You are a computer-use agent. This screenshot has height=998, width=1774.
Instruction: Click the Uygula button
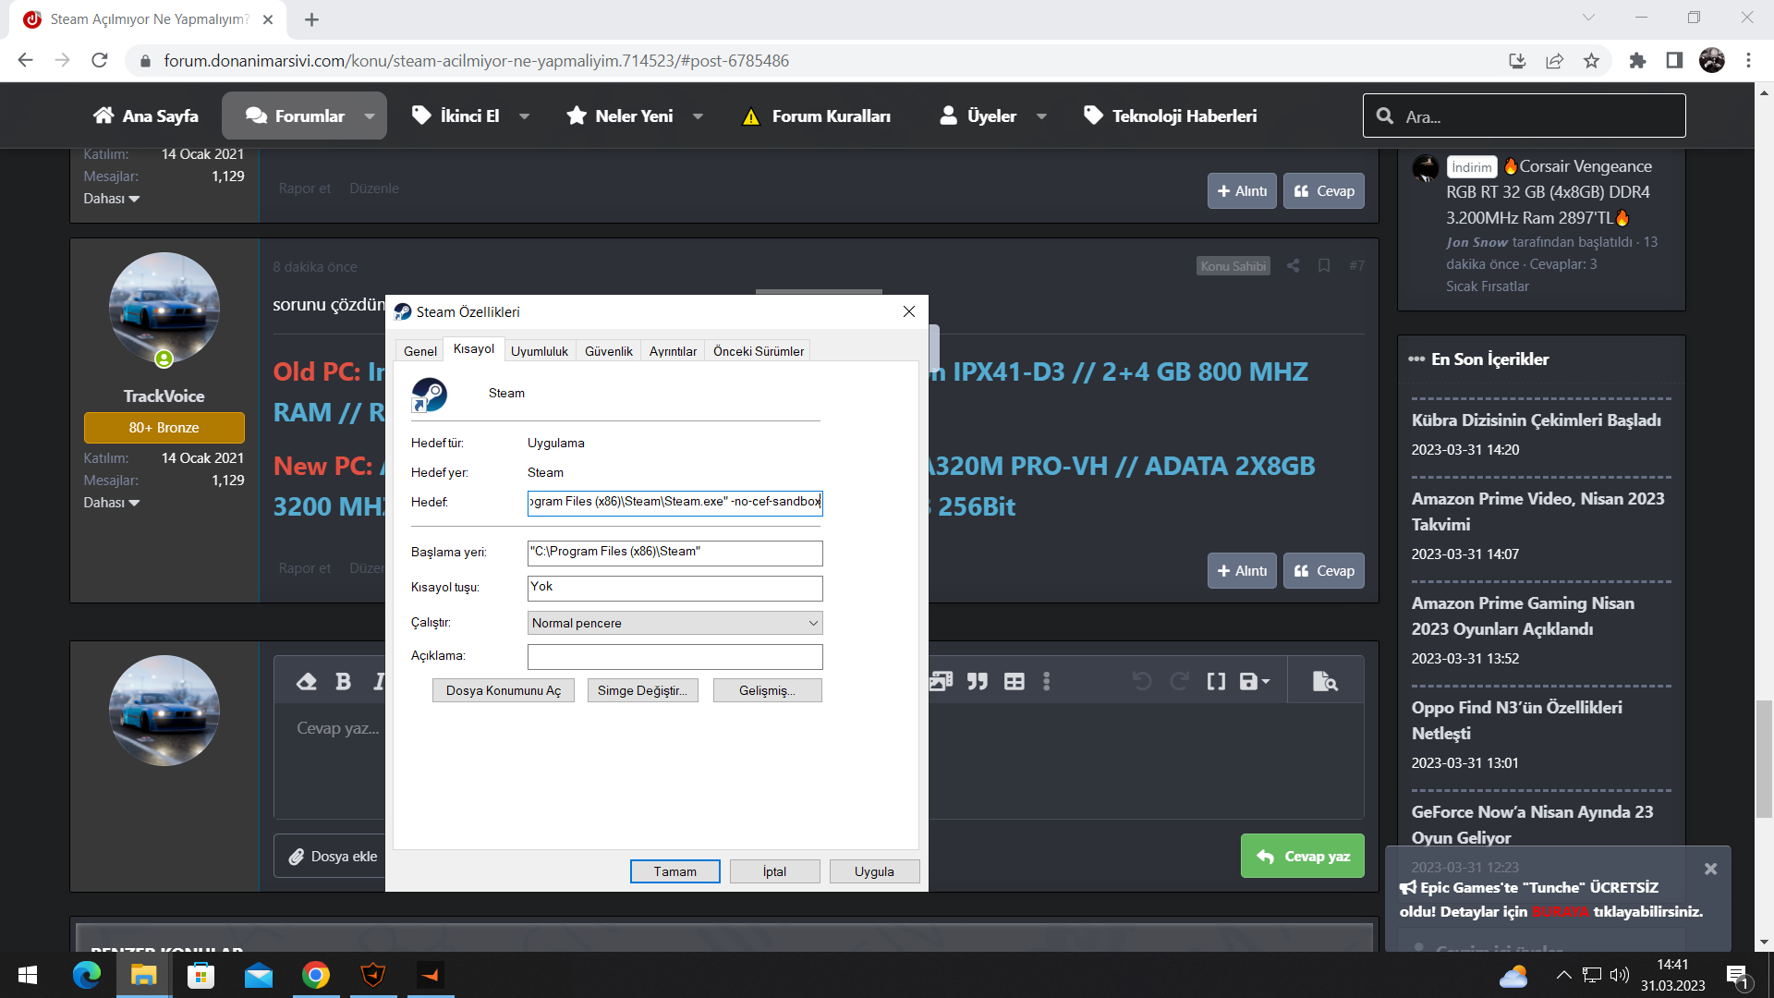[x=874, y=871]
